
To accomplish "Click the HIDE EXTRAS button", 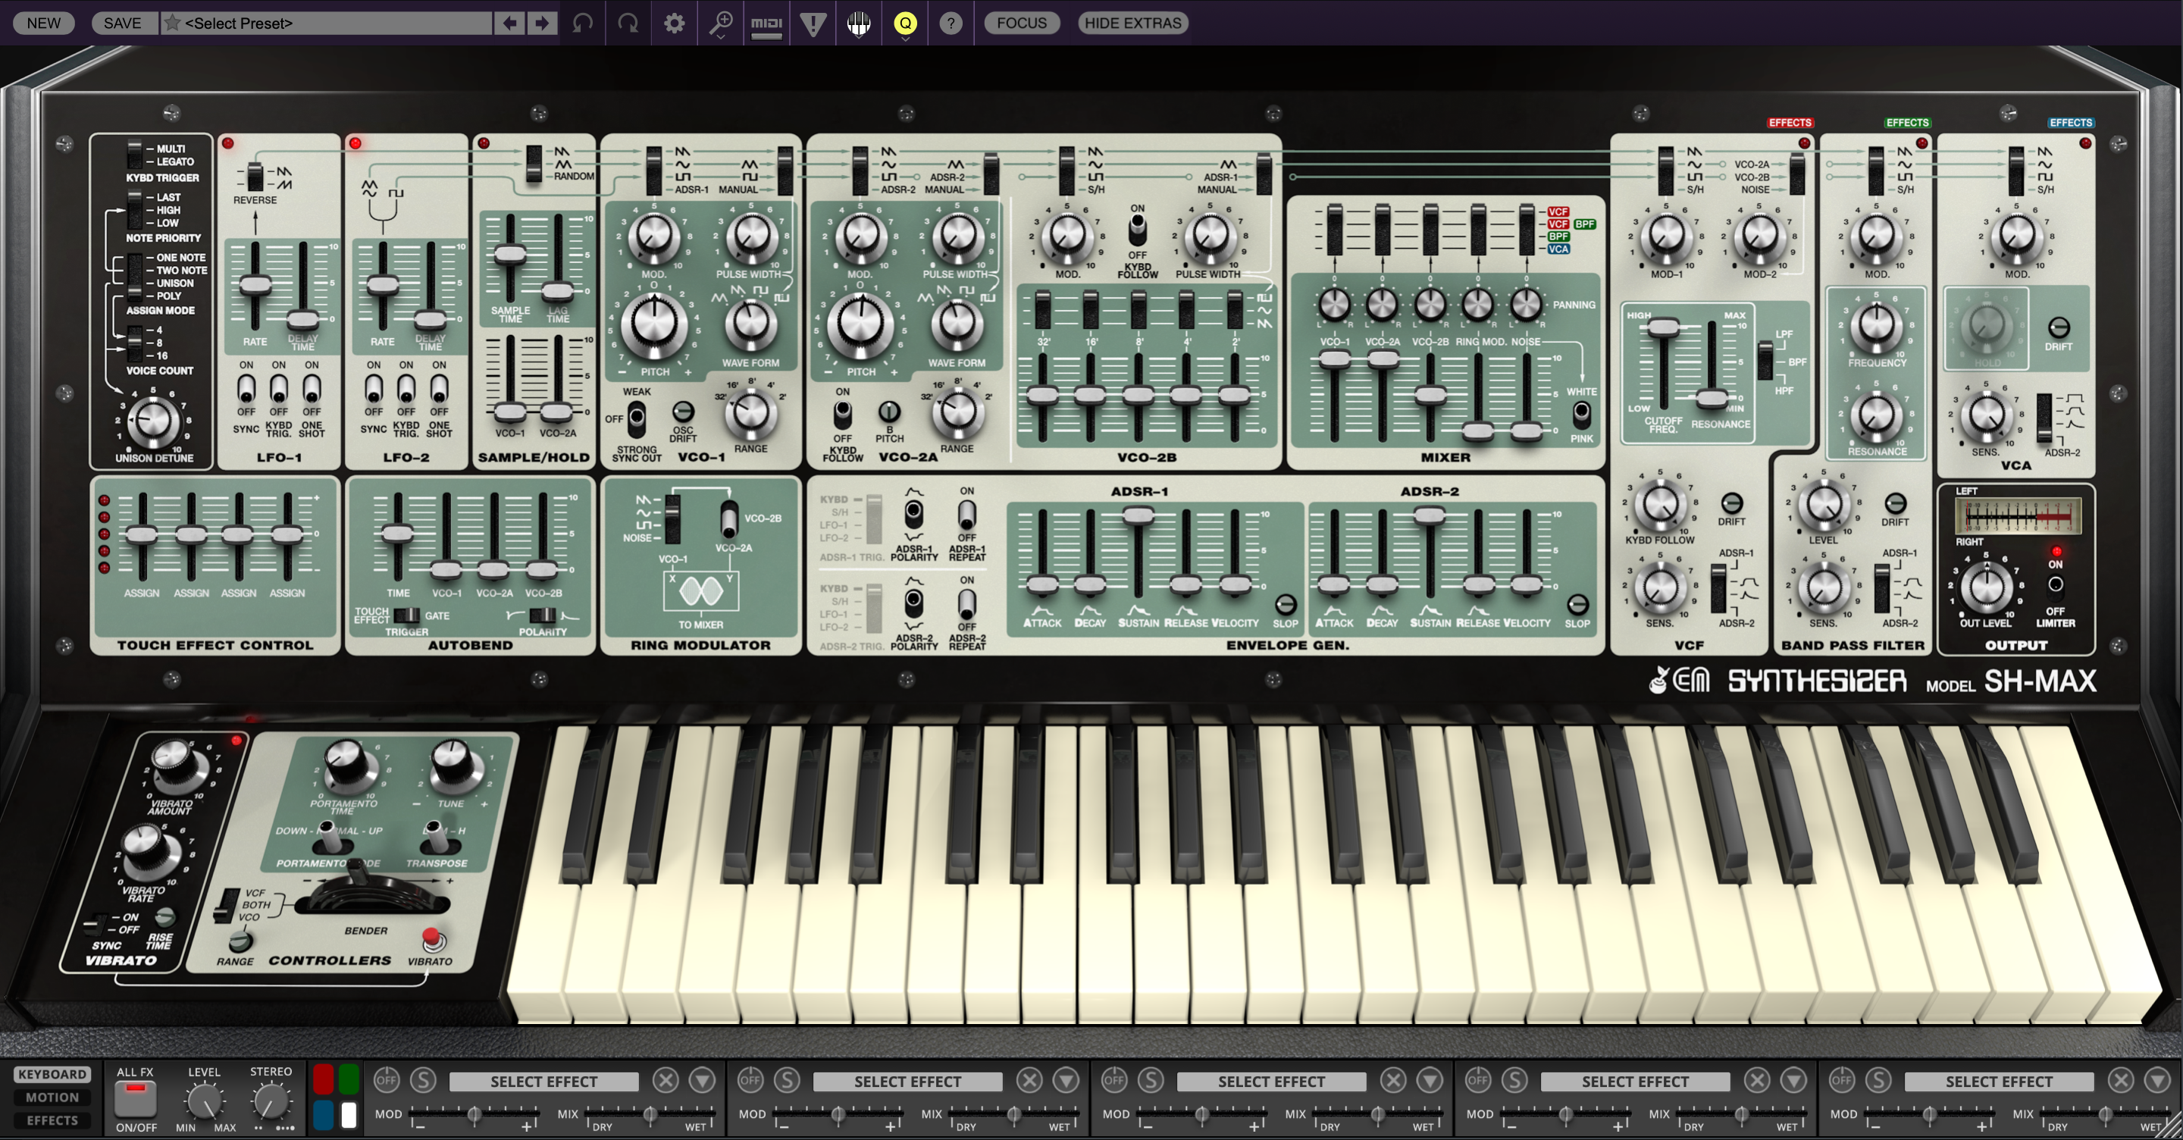I will [x=1132, y=23].
